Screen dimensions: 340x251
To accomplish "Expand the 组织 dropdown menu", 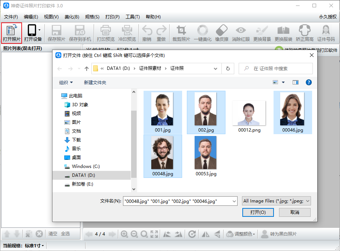I will 66,82.
